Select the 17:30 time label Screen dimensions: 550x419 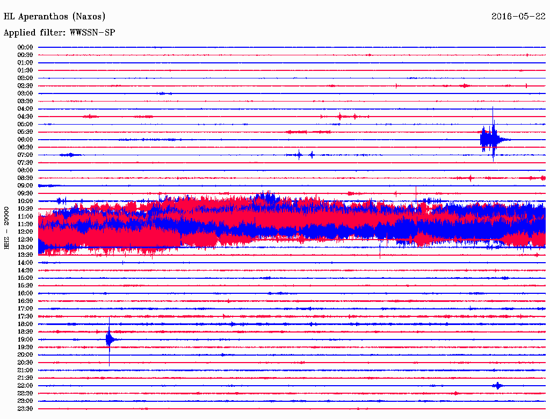tap(25, 316)
